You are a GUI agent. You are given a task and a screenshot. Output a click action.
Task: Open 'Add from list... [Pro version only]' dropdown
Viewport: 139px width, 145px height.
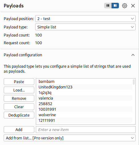tap(69, 138)
